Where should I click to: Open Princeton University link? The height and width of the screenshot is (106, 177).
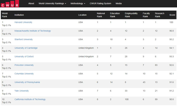coord(24,65)
